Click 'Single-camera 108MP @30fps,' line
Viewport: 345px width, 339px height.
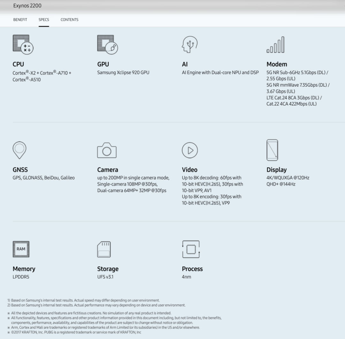pos(127,184)
